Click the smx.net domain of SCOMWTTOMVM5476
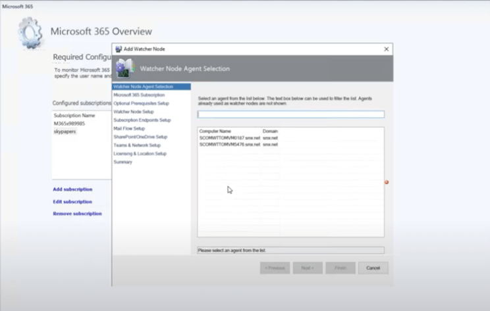Image resolution: width=490 pixels, height=311 pixels. click(x=270, y=145)
